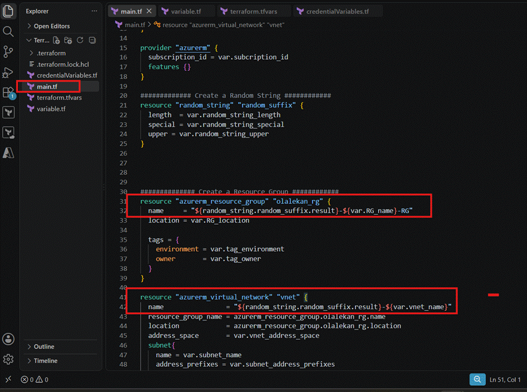Click var.random_string_length on line 22

pyautogui.click(x=234, y=115)
